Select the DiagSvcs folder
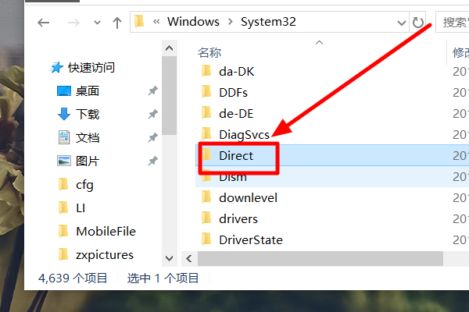 point(244,135)
